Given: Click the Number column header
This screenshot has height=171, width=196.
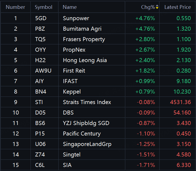Looking at the screenshot, I should [x=15, y=7].
